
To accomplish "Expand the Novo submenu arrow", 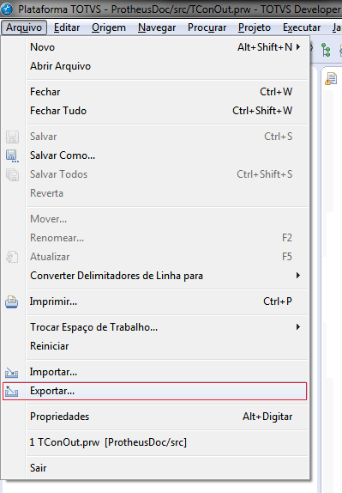I will coord(298,47).
